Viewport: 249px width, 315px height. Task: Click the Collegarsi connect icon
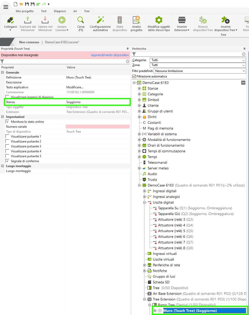click(10, 20)
